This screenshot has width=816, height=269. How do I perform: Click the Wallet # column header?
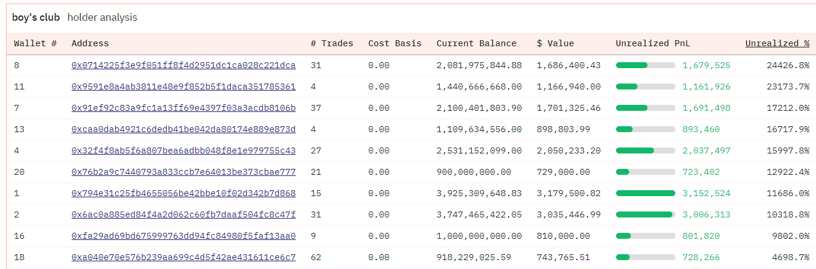35,43
